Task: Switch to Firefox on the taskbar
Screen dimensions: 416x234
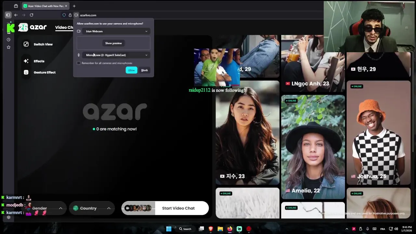Action: pyautogui.click(x=230, y=229)
